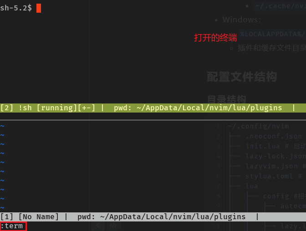
Task: Click the '配置文件结构' heading in the background page
Action: (242, 77)
